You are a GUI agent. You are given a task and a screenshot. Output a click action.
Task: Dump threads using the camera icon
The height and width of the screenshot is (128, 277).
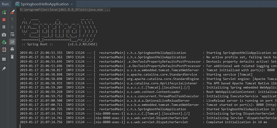tap(4, 35)
